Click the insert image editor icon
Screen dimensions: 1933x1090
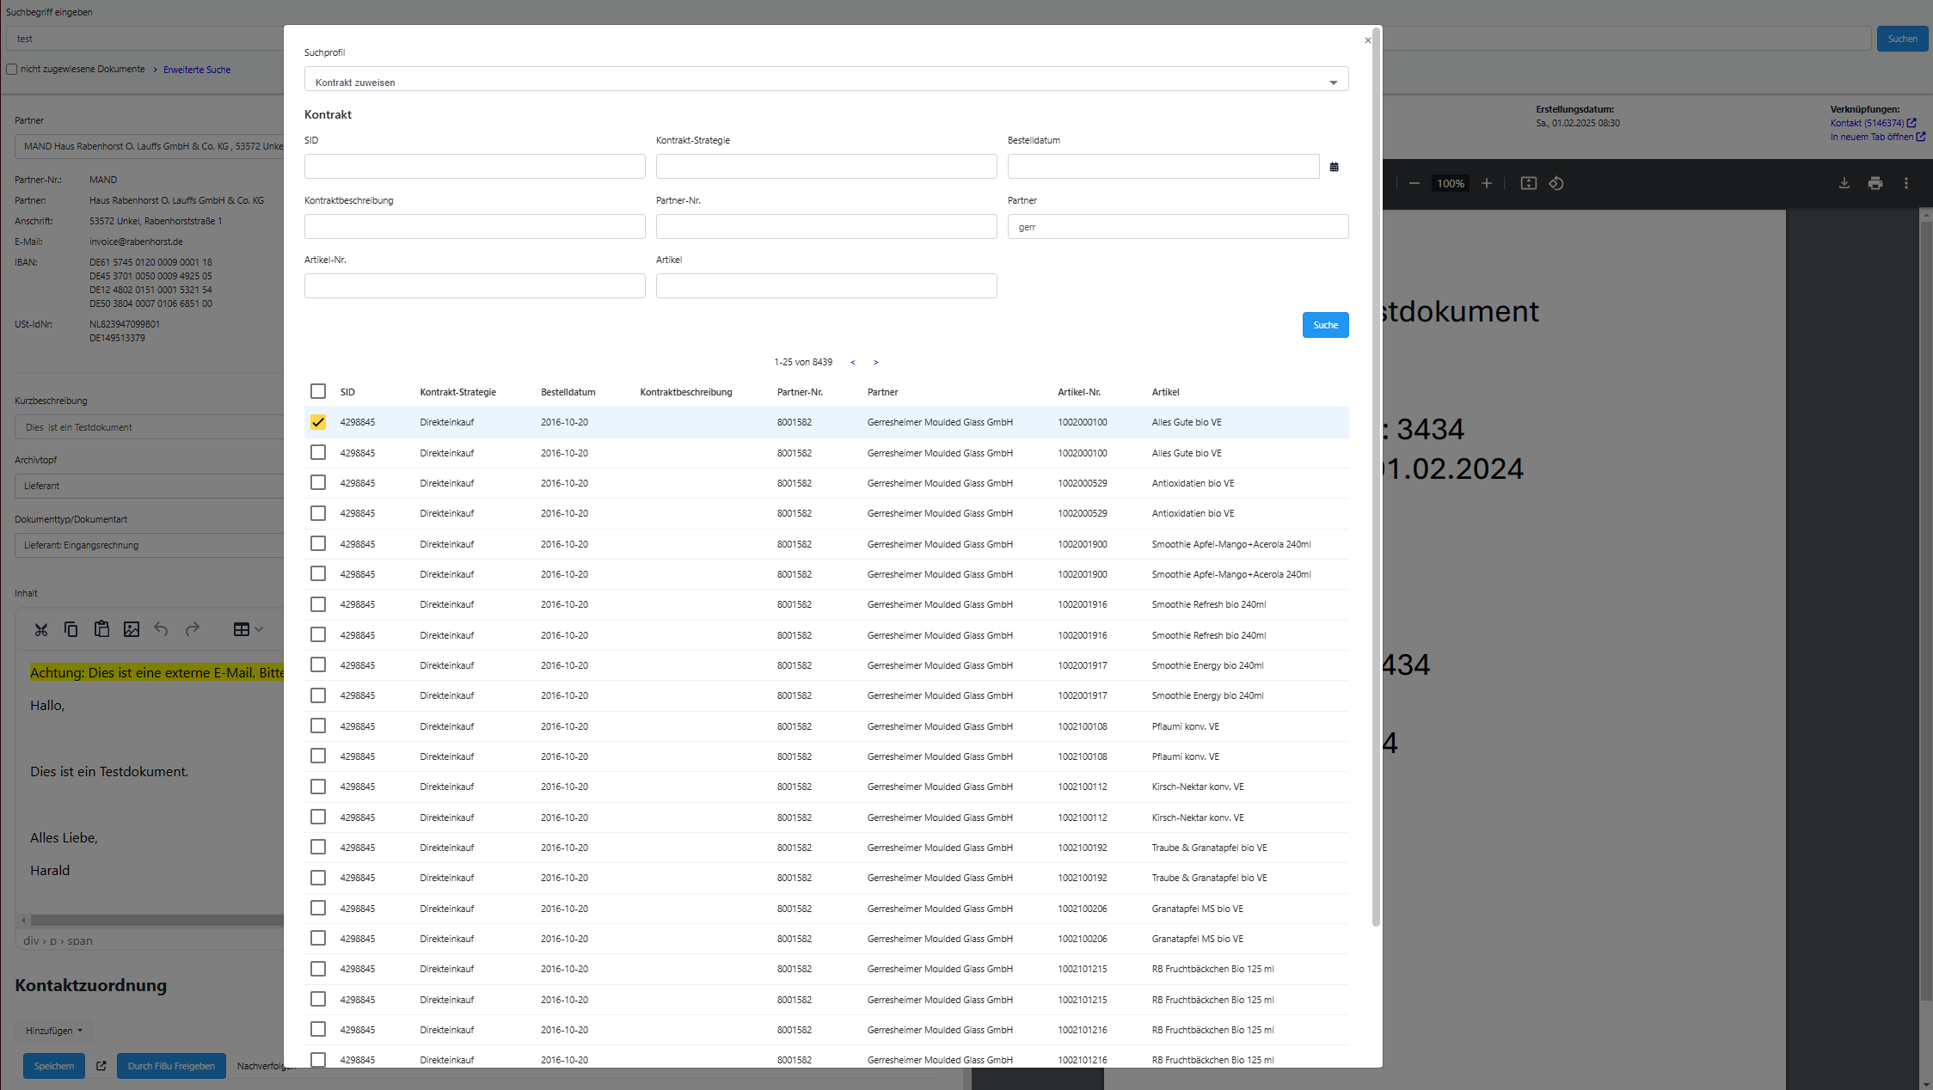tap(132, 629)
